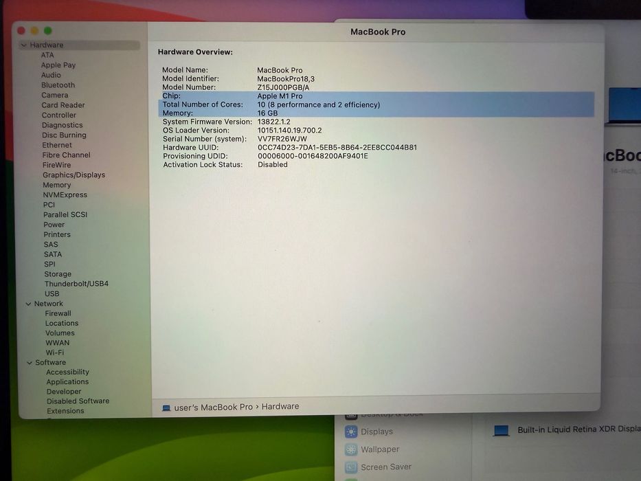The image size is (641, 481).
Task: Open the Audio hardware entry
Action: pos(51,75)
